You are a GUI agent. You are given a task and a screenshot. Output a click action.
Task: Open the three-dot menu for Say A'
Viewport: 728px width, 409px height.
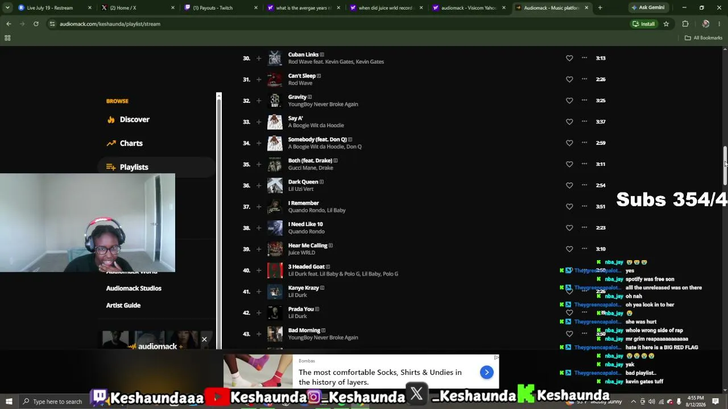584,122
